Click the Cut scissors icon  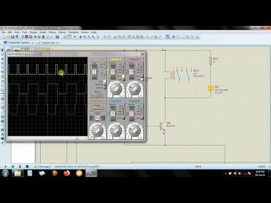tap(115, 37)
